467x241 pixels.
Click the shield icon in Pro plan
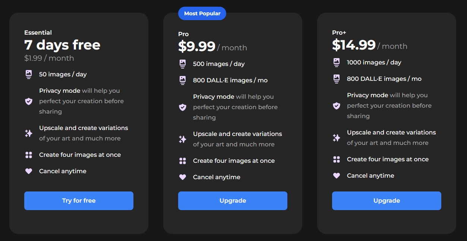pyautogui.click(x=183, y=107)
